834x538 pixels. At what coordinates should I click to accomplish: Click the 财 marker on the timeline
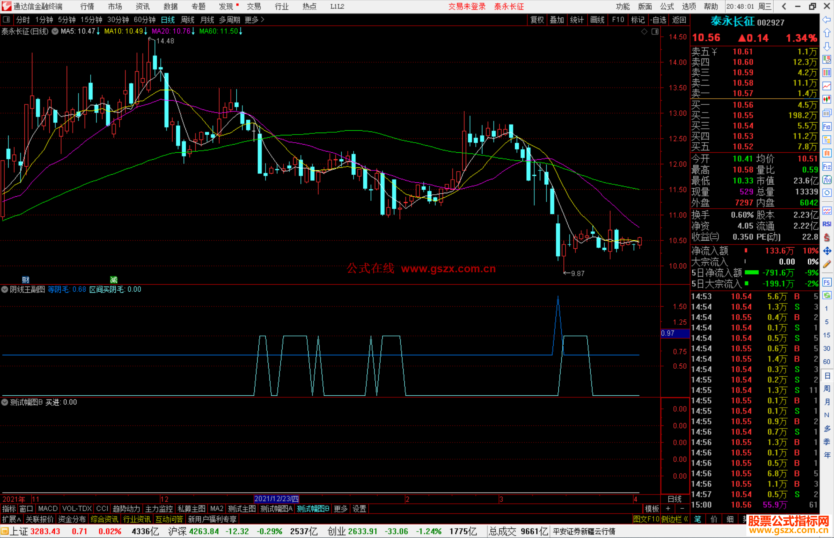coord(25,280)
